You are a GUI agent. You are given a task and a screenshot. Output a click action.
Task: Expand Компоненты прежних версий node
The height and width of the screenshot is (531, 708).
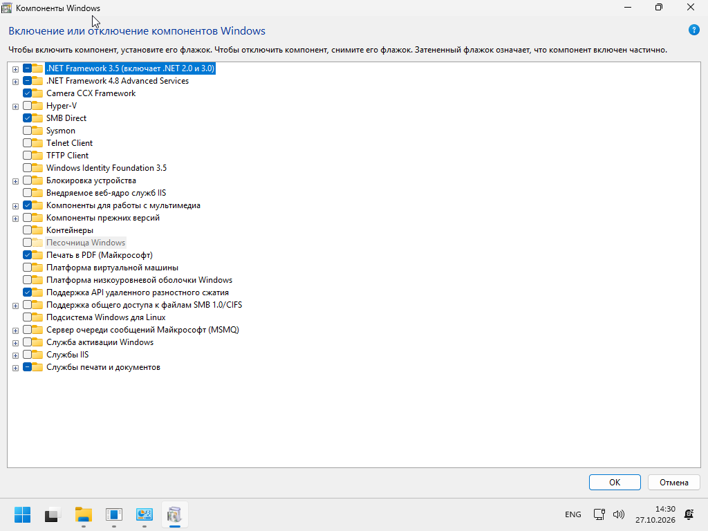[15, 218]
